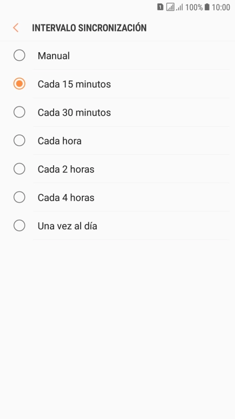235x419 pixels.
Task: Tap the SIM card 1 status icon
Action: click(160, 7)
